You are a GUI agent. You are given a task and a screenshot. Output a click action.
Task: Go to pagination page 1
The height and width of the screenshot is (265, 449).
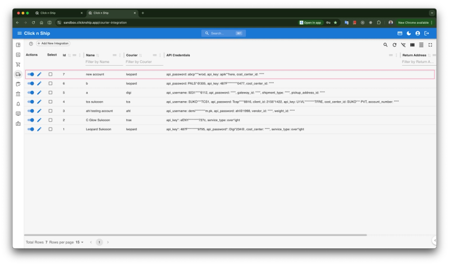99,243
